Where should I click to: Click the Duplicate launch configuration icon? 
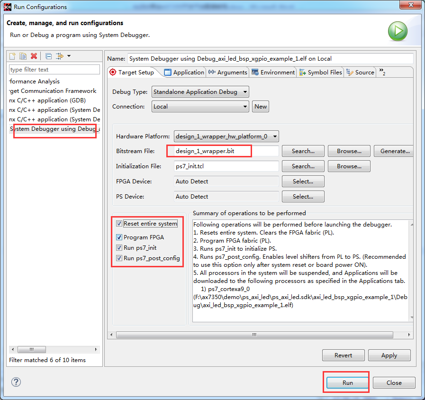coord(23,56)
